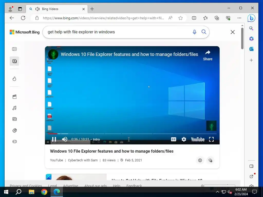Open the Cybertech with Sam channel
Screen dimensions: 263x197
click(x=83, y=160)
